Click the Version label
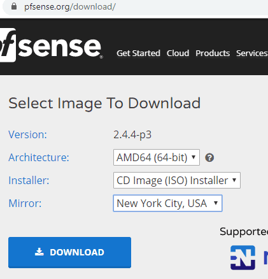Viewport: 268px width, 279px height. (x=27, y=134)
